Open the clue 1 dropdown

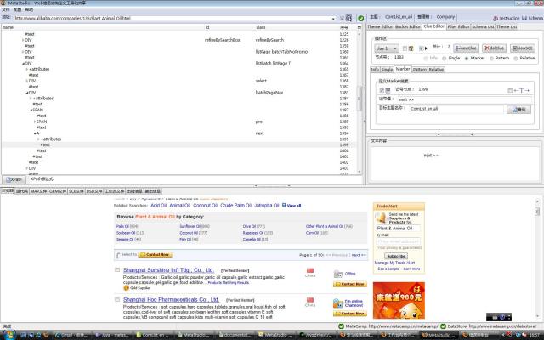387,48
